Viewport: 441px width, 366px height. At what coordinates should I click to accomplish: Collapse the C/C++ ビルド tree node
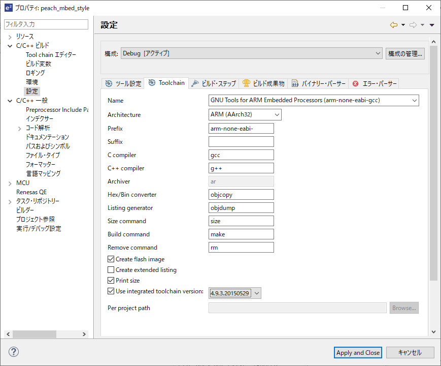(10, 46)
